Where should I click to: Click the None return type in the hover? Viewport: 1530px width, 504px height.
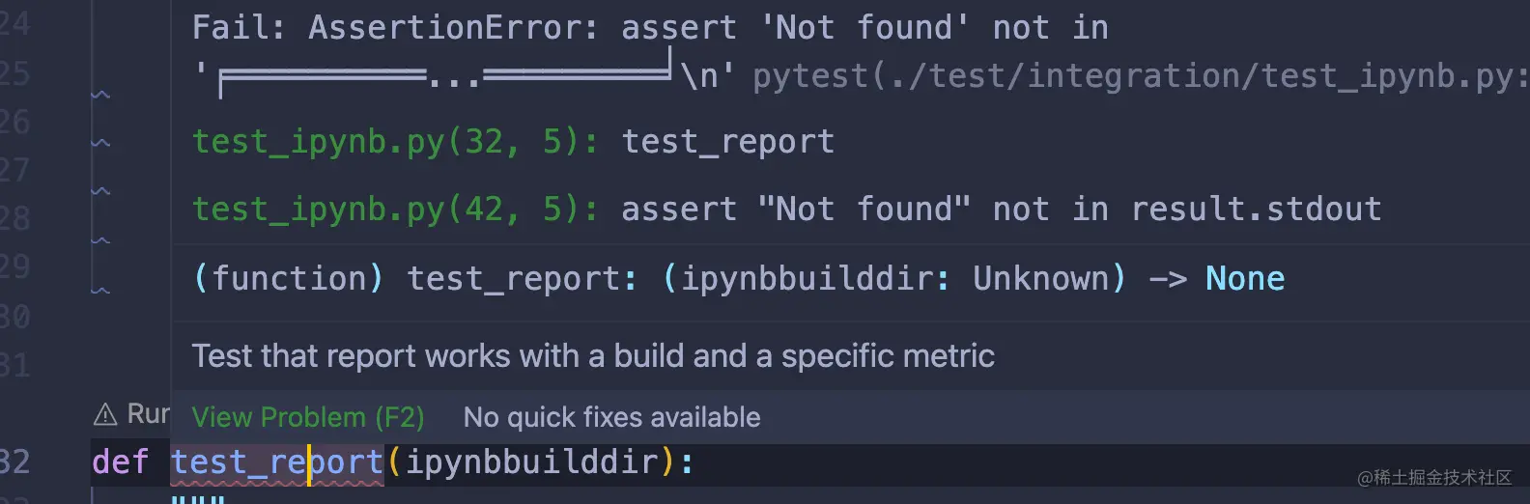pyautogui.click(x=1244, y=279)
